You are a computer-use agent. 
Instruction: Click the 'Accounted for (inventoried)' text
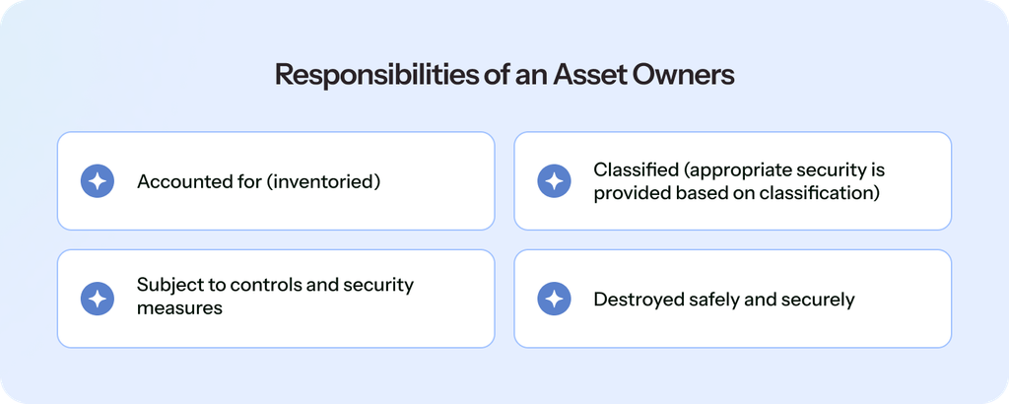coord(259,181)
